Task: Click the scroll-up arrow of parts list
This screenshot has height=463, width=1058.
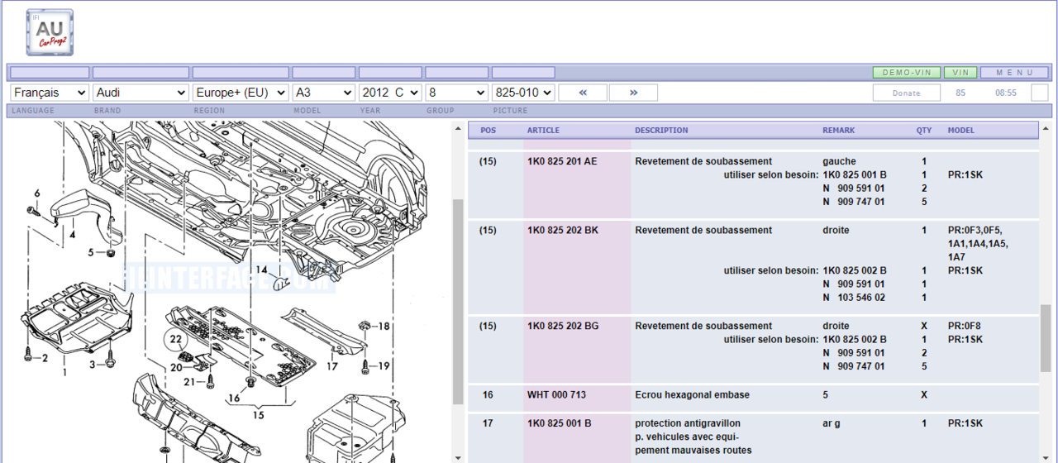Action: (1046, 129)
